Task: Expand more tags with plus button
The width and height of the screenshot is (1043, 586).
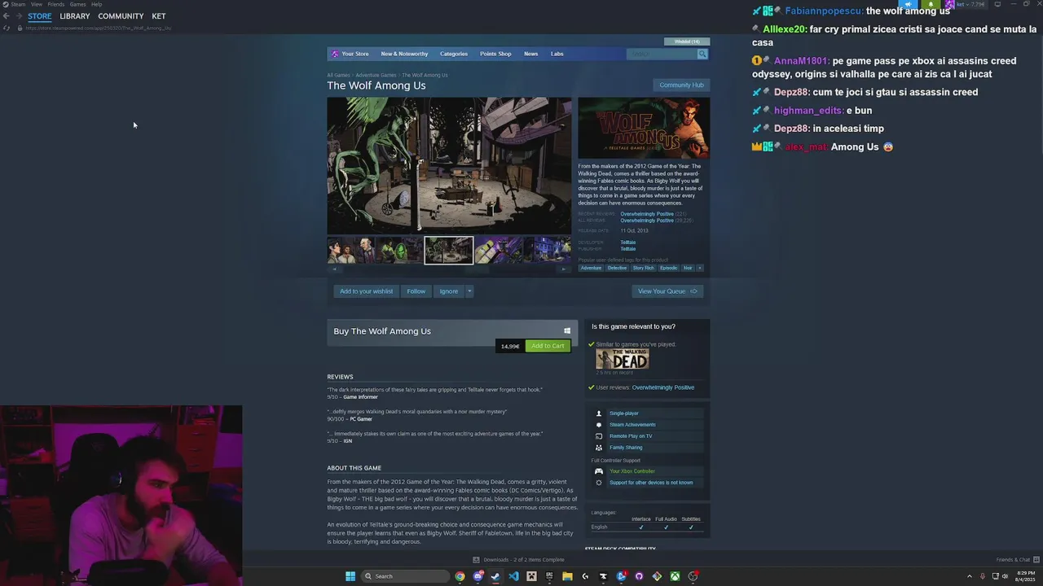Action: 700,268
